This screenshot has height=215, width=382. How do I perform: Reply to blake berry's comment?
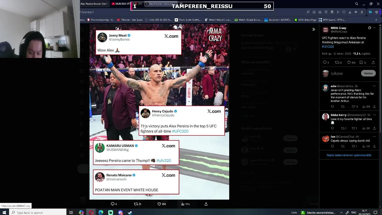point(332,128)
